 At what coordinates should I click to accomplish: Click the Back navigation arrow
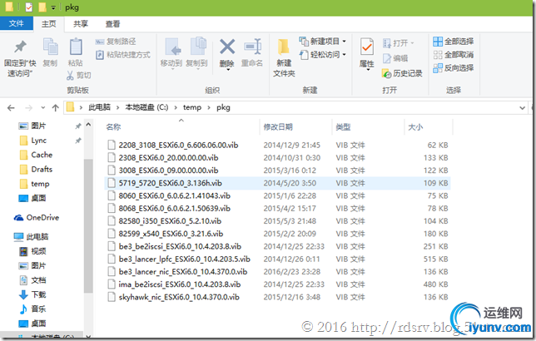[x=11, y=108]
